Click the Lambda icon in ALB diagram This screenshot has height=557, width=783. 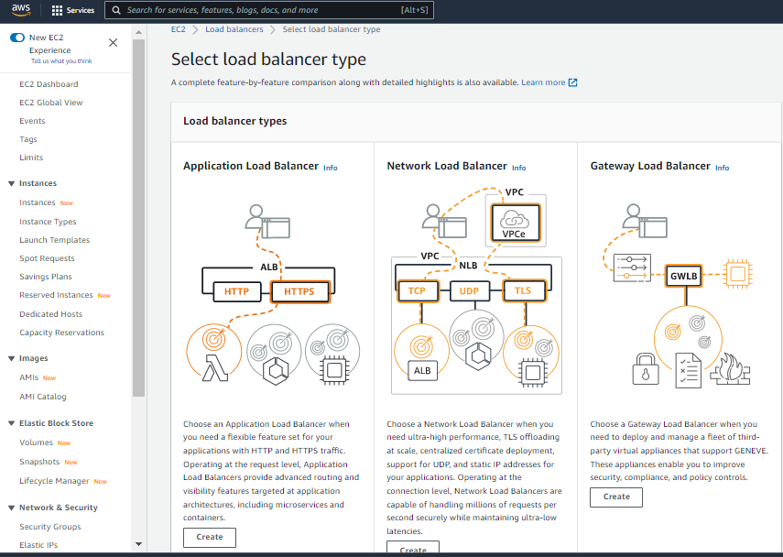(x=214, y=368)
